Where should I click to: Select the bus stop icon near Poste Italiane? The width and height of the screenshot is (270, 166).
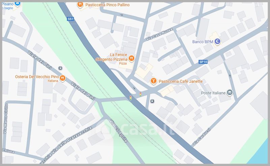point(152,101)
